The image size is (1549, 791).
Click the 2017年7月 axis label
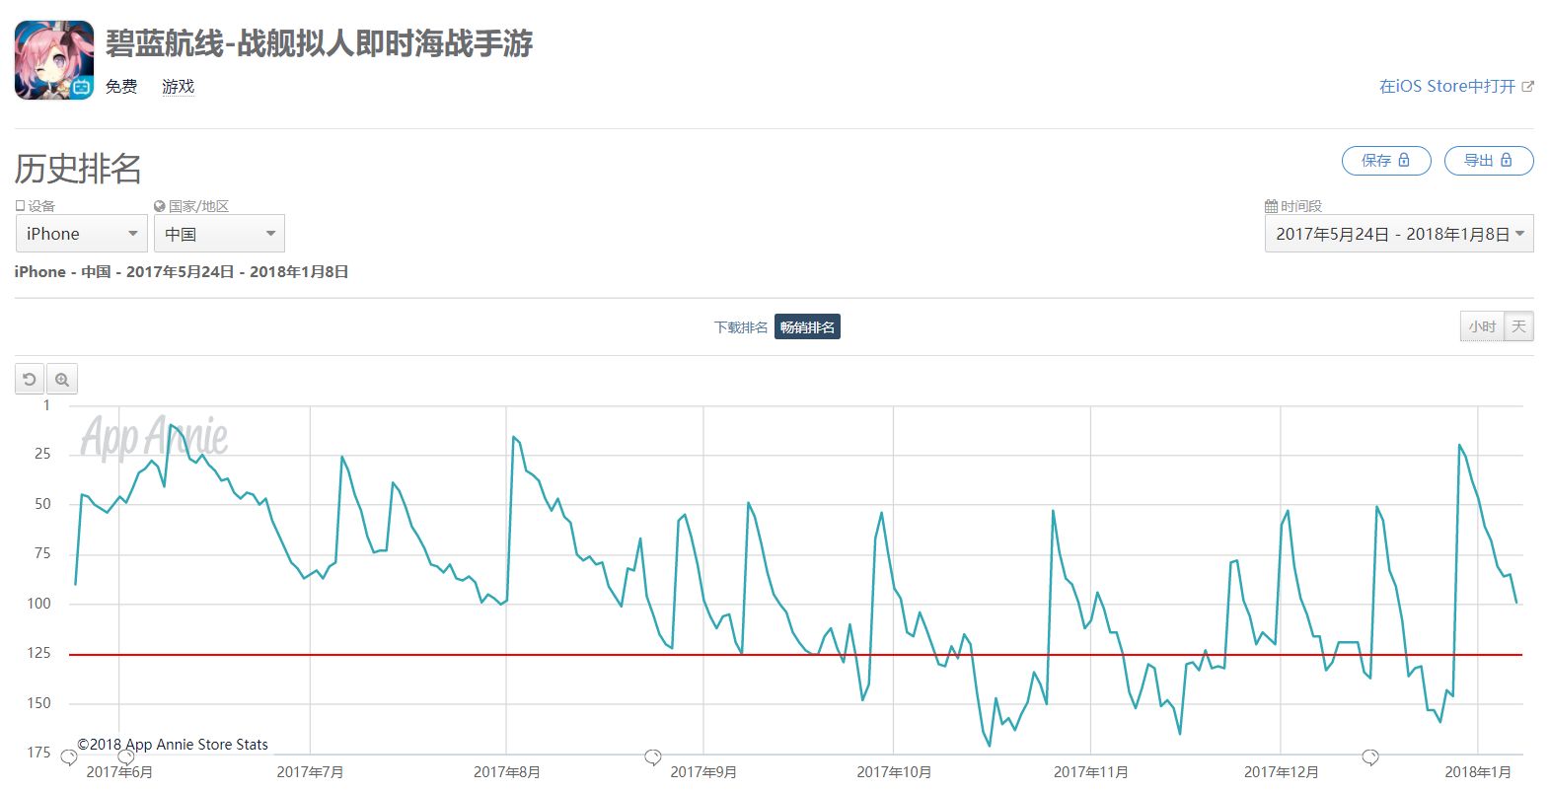point(310,772)
